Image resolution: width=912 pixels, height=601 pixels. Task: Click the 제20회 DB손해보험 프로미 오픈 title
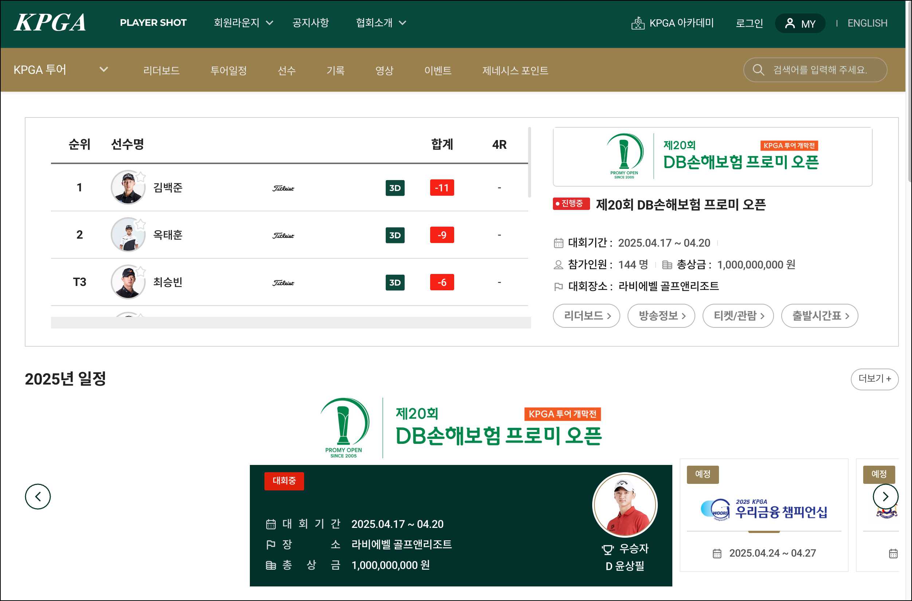(681, 205)
